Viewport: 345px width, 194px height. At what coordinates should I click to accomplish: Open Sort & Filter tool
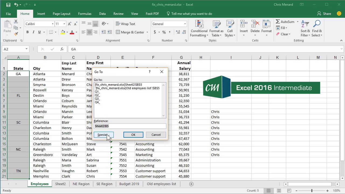click(305, 28)
